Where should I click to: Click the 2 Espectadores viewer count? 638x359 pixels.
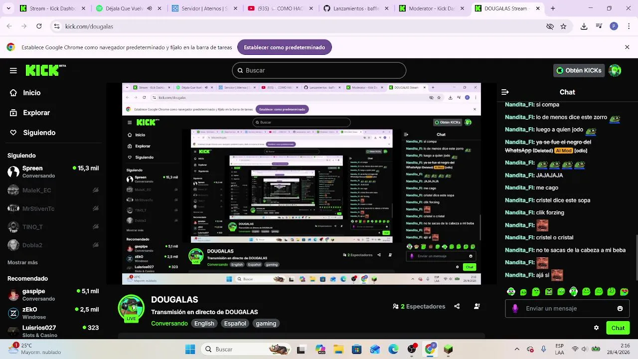[x=419, y=306]
